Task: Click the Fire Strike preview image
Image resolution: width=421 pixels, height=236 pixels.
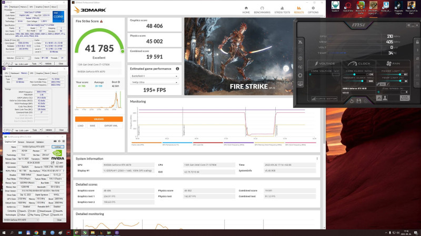Action: pos(239,57)
